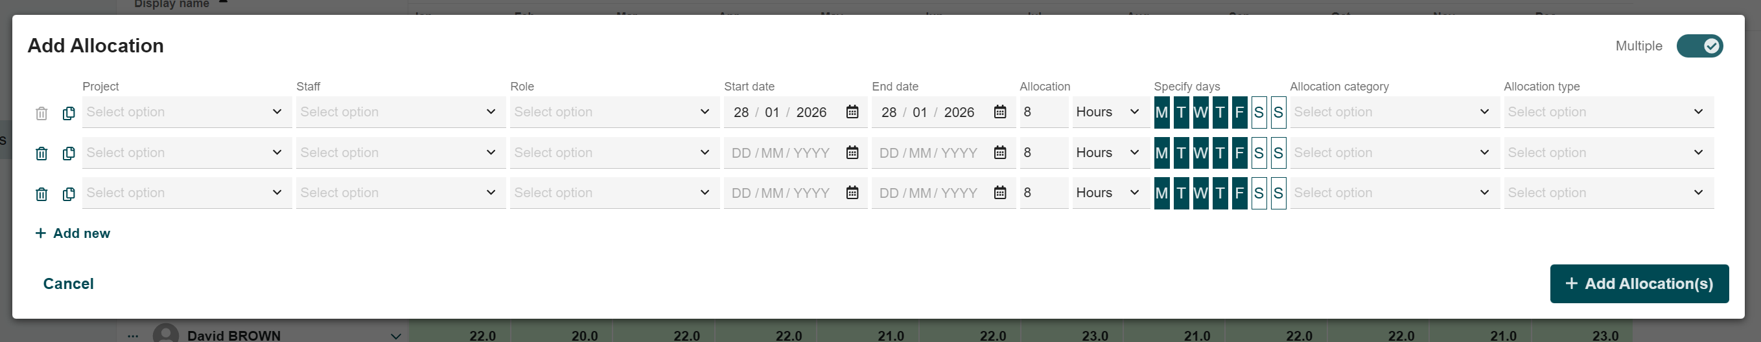Click the Add Allocation(s) button

1639,283
